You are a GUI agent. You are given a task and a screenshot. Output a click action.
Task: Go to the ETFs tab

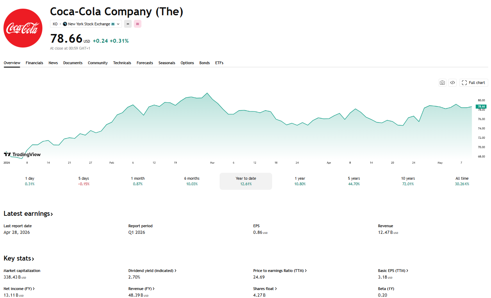[x=219, y=63]
